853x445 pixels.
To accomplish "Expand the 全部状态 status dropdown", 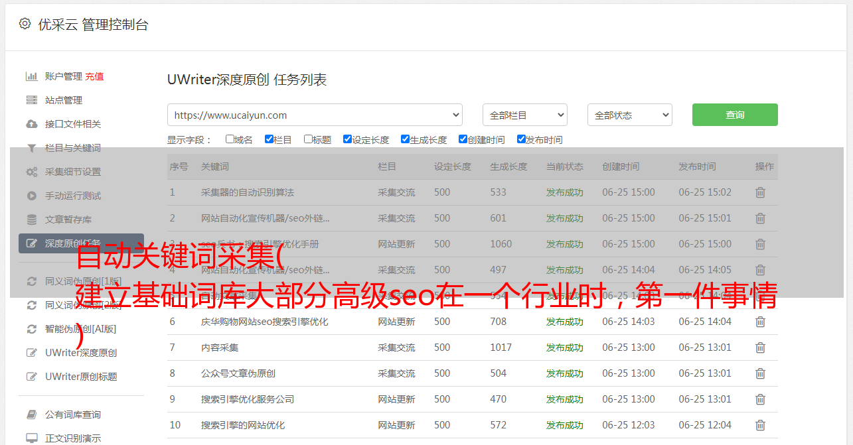I will point(630,115).
